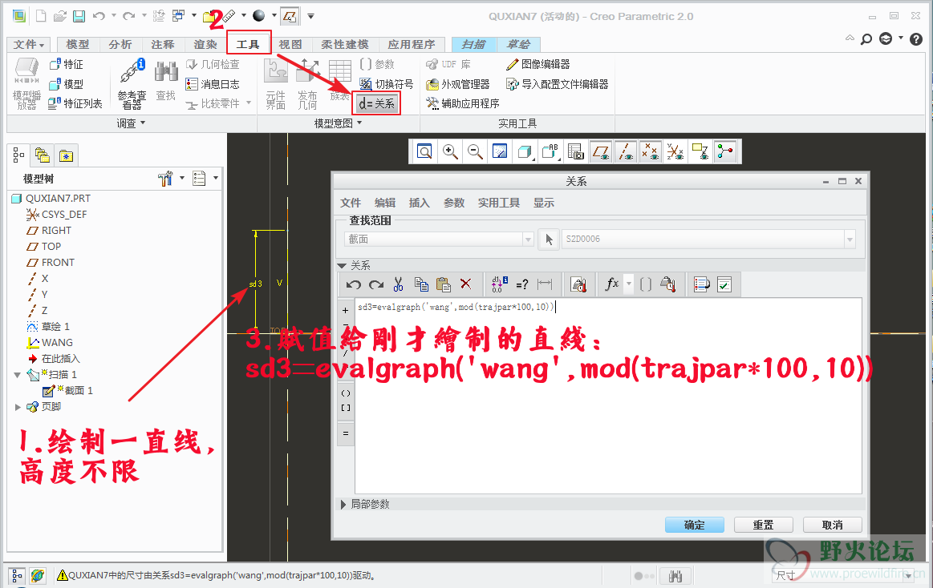Screen dimensions: 933x588
Task: Select the model tree tab icon in navigator
Action: 19,155
